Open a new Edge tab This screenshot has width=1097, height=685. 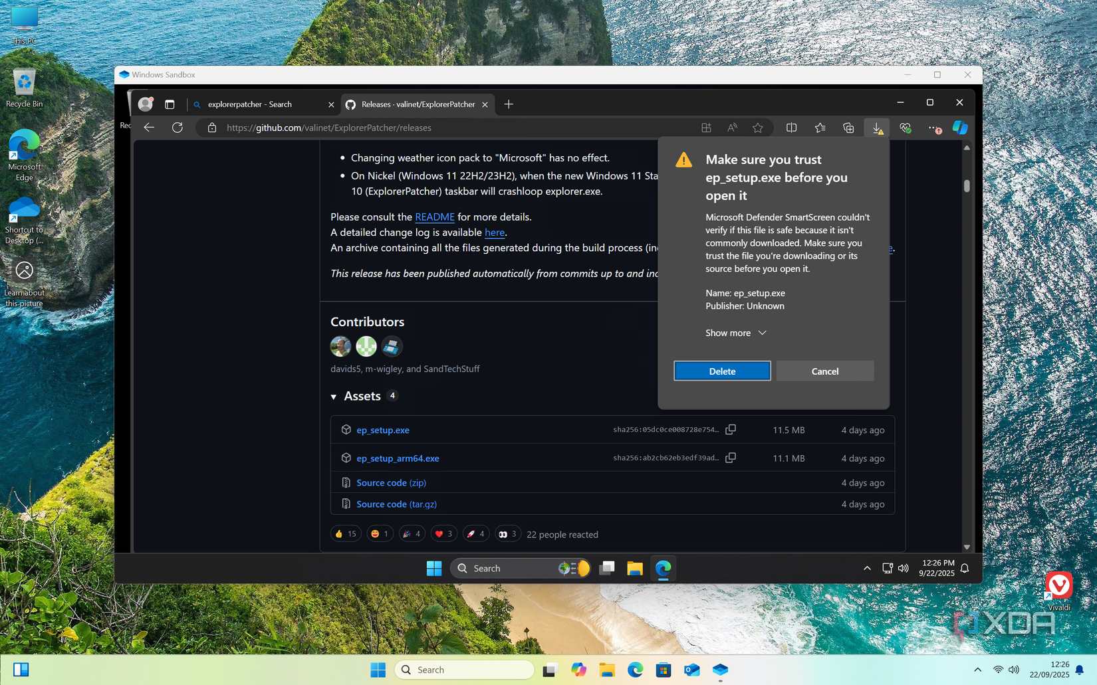[509, 104]
